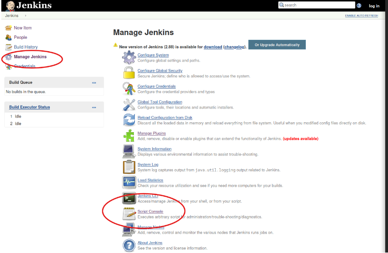Click the Enable Auto Refresh link

361,16
